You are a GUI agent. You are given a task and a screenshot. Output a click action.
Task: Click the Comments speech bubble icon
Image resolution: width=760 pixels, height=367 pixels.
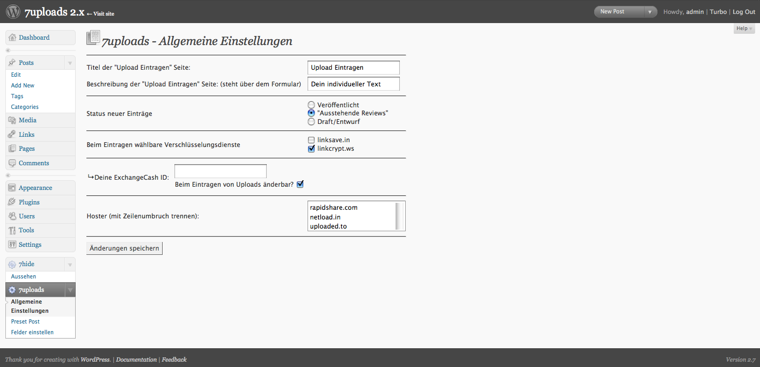point(12,163)
